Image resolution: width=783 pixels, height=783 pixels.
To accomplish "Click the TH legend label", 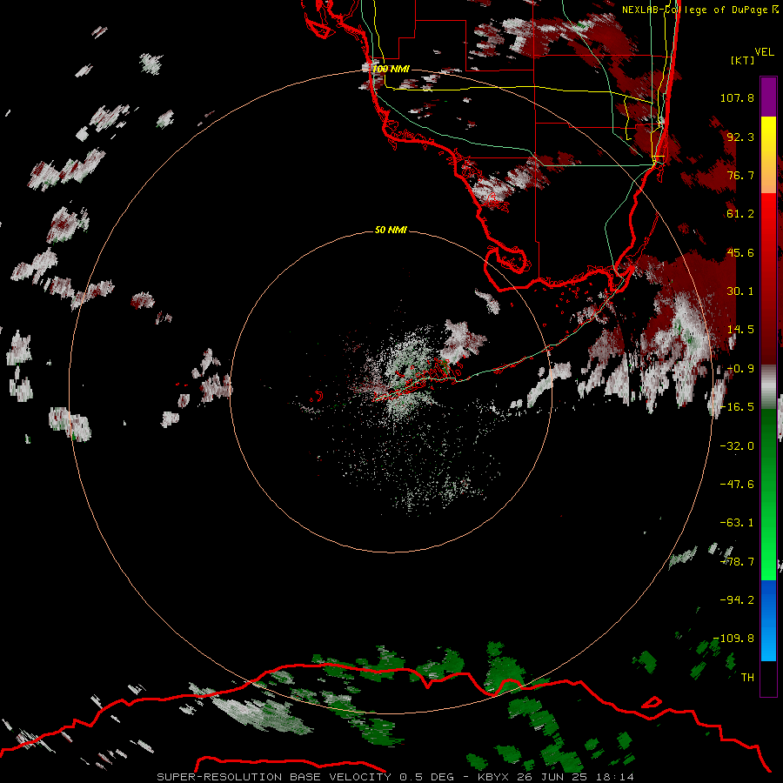I will 747,678.
